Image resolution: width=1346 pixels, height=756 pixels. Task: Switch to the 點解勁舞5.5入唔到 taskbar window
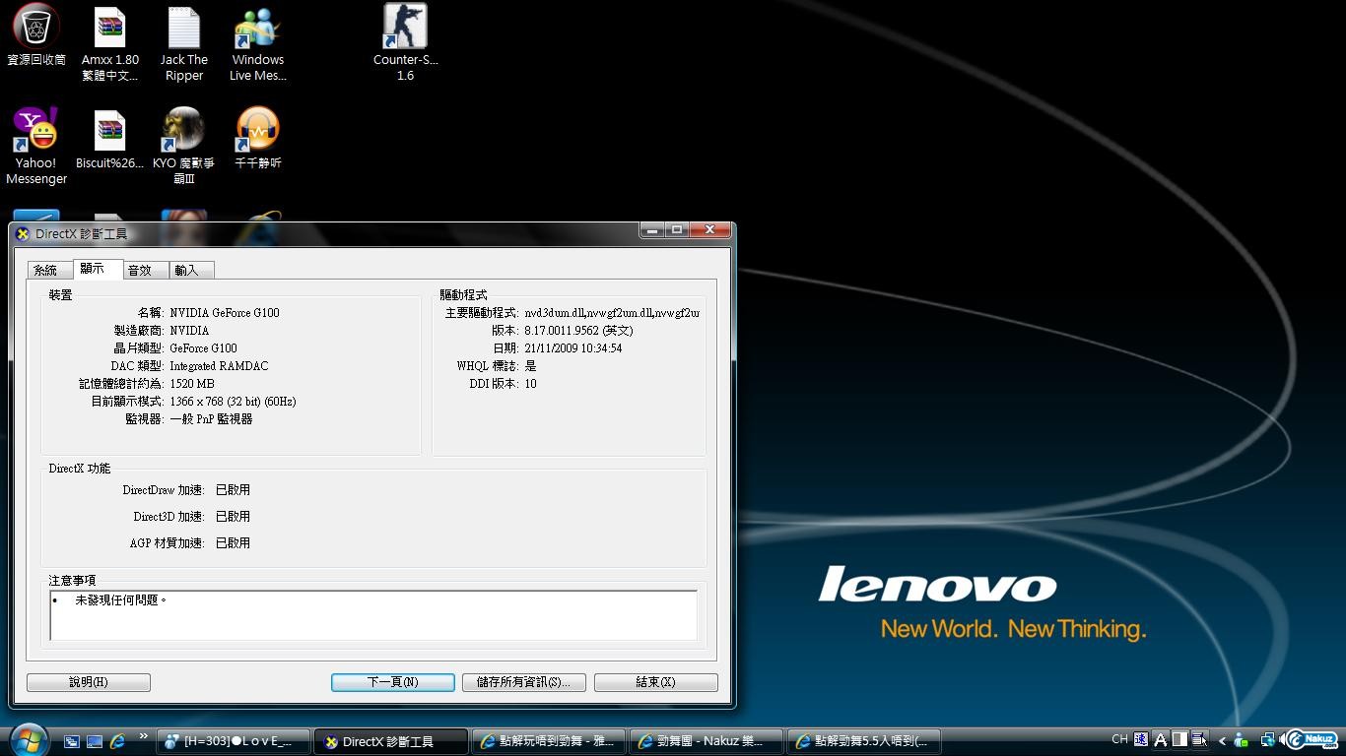coord(864,741)
